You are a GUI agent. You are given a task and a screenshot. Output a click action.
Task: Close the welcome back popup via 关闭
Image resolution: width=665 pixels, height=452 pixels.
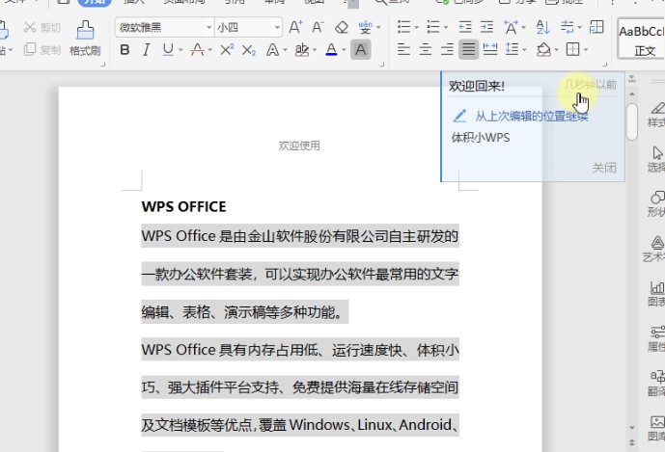[604, 168]
